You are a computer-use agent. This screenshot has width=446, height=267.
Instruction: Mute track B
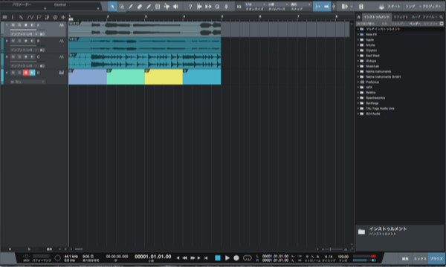[x=13, y=41]
